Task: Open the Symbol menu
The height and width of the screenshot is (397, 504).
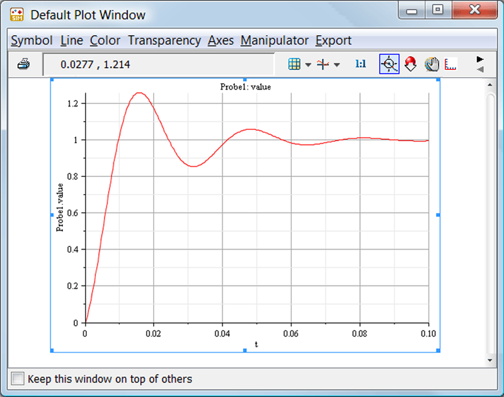Action: 31,40
